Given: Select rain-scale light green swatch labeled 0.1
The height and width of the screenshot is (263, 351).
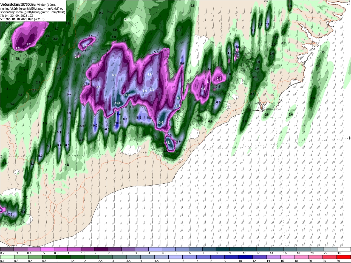Looking at the screenshot, I should click(7, 257).
